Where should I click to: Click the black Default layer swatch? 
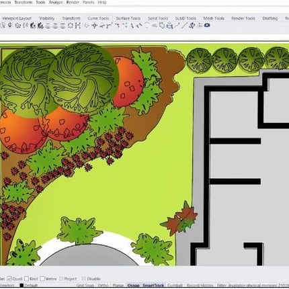(22, 286)
